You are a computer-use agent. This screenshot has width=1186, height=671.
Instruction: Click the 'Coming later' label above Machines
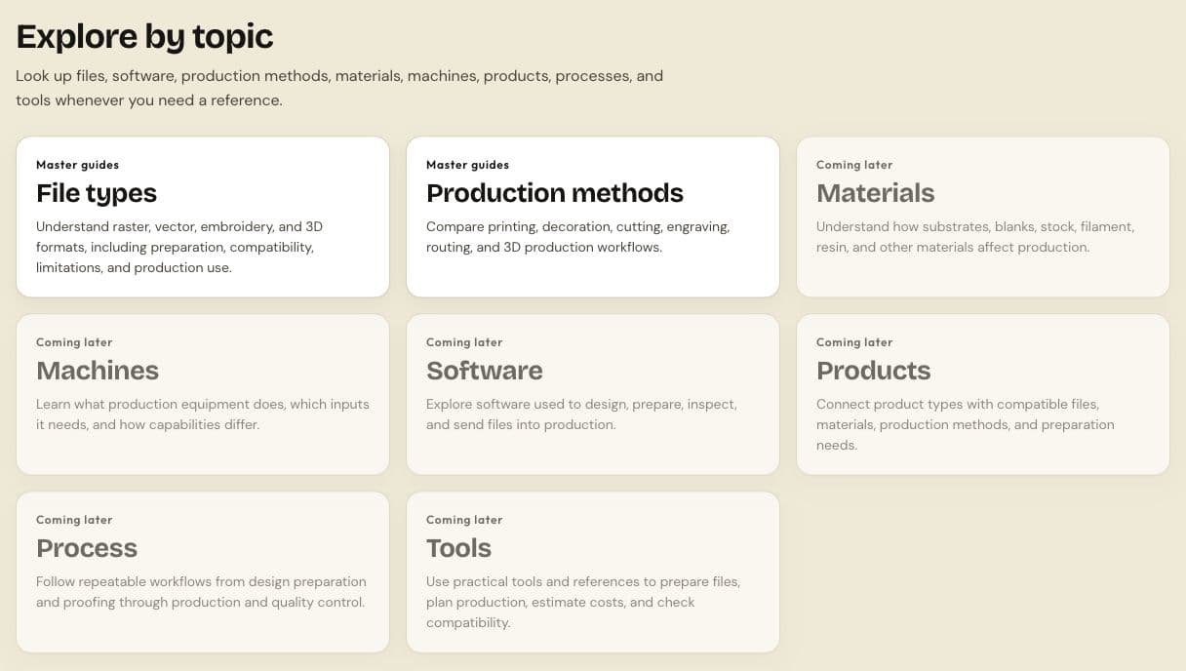74,342
